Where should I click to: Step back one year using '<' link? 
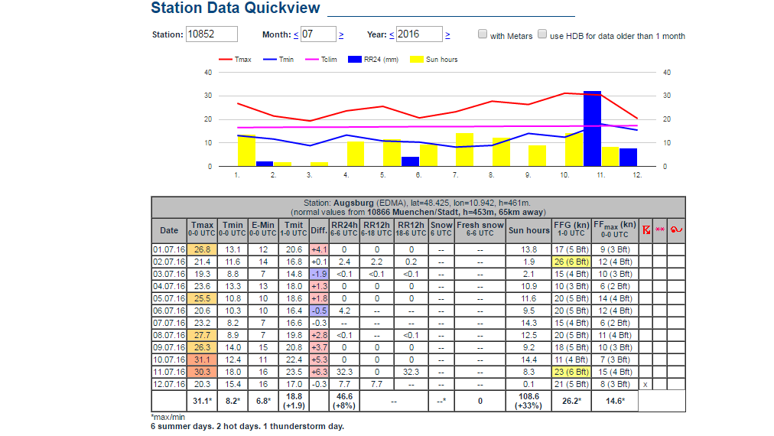click(392, 35)
